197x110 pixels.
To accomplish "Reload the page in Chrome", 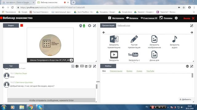I will [x=12, y=7].
